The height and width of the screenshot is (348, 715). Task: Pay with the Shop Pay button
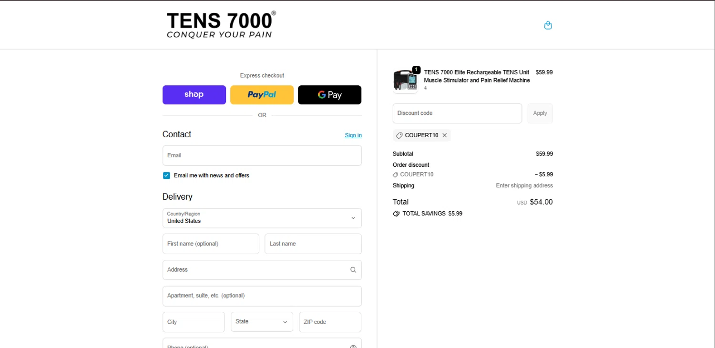click(194, 95)
